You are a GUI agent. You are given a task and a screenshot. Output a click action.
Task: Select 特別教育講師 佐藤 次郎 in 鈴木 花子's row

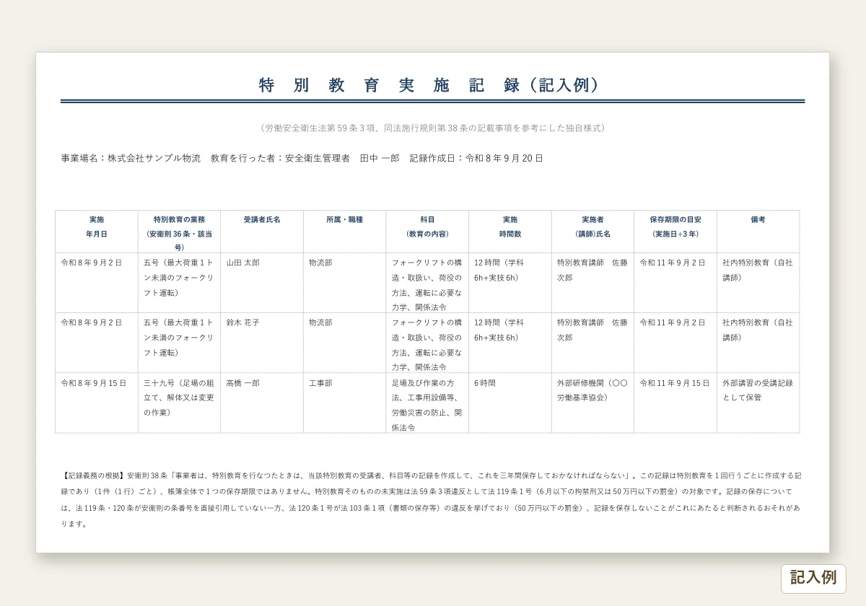click(593, 343)
